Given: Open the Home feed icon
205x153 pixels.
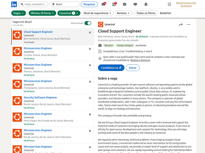Looking at the screenshot, I should point(103,4).
